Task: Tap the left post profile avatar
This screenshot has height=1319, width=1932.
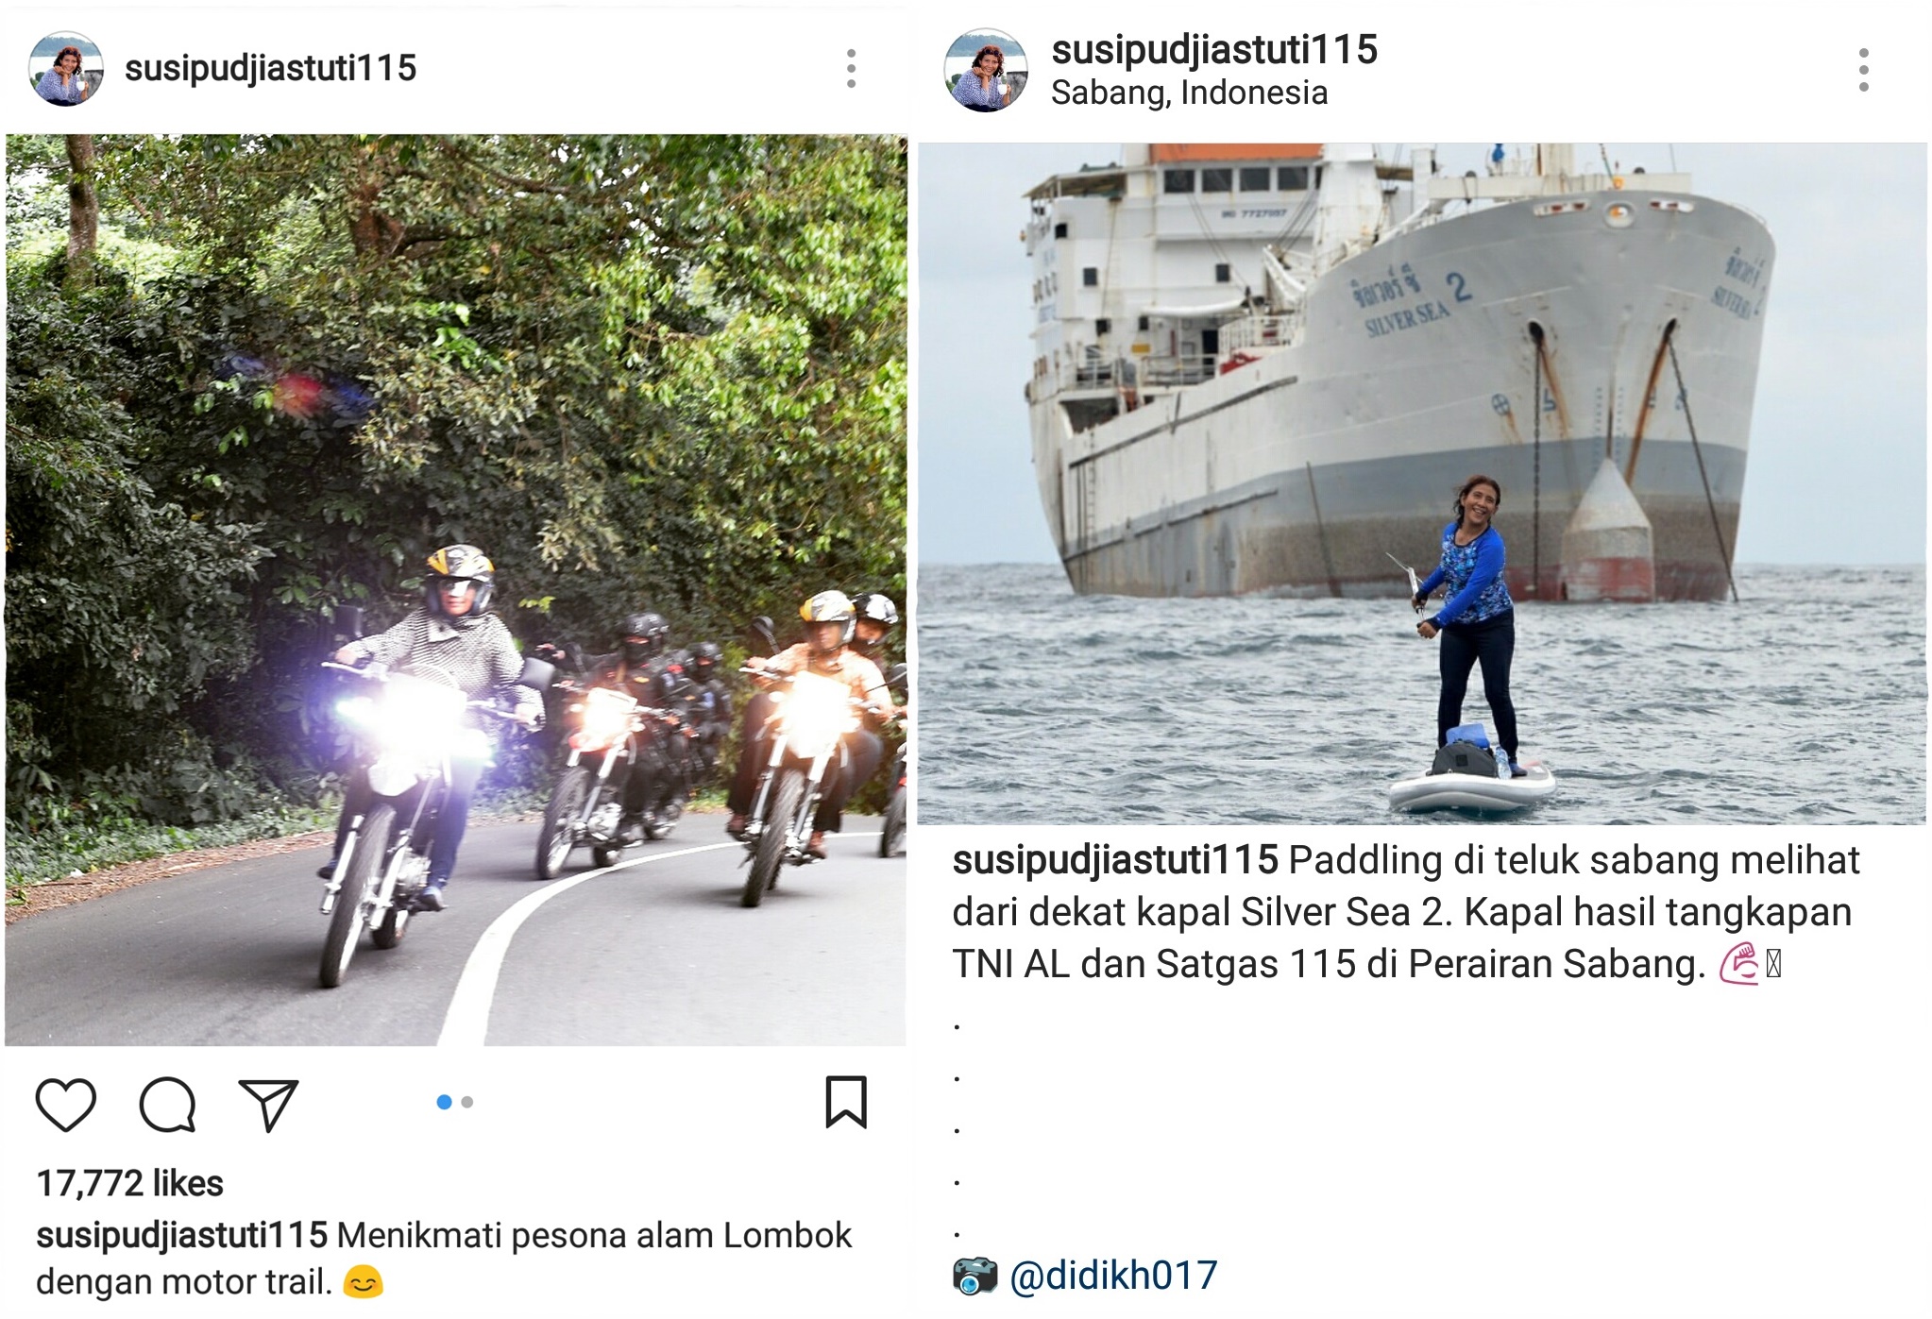Action: (66, 69)
